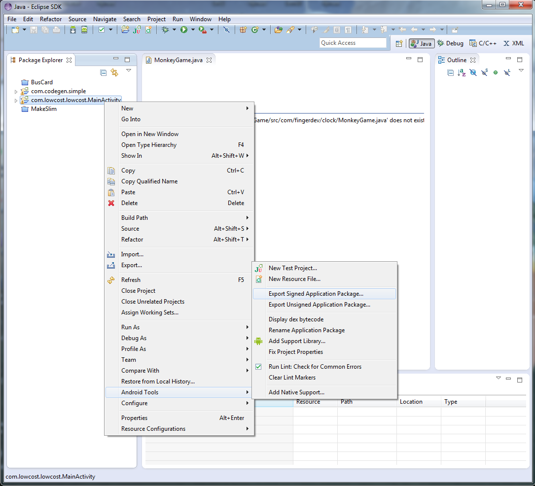The image size is (535, 486).
Task: Toggle Run Lint: Check for Common Errors
Action: point(315,367)
